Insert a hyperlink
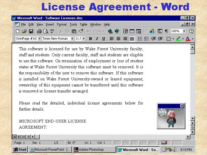This screenshot has width=207, height=155. click(110, 31)
